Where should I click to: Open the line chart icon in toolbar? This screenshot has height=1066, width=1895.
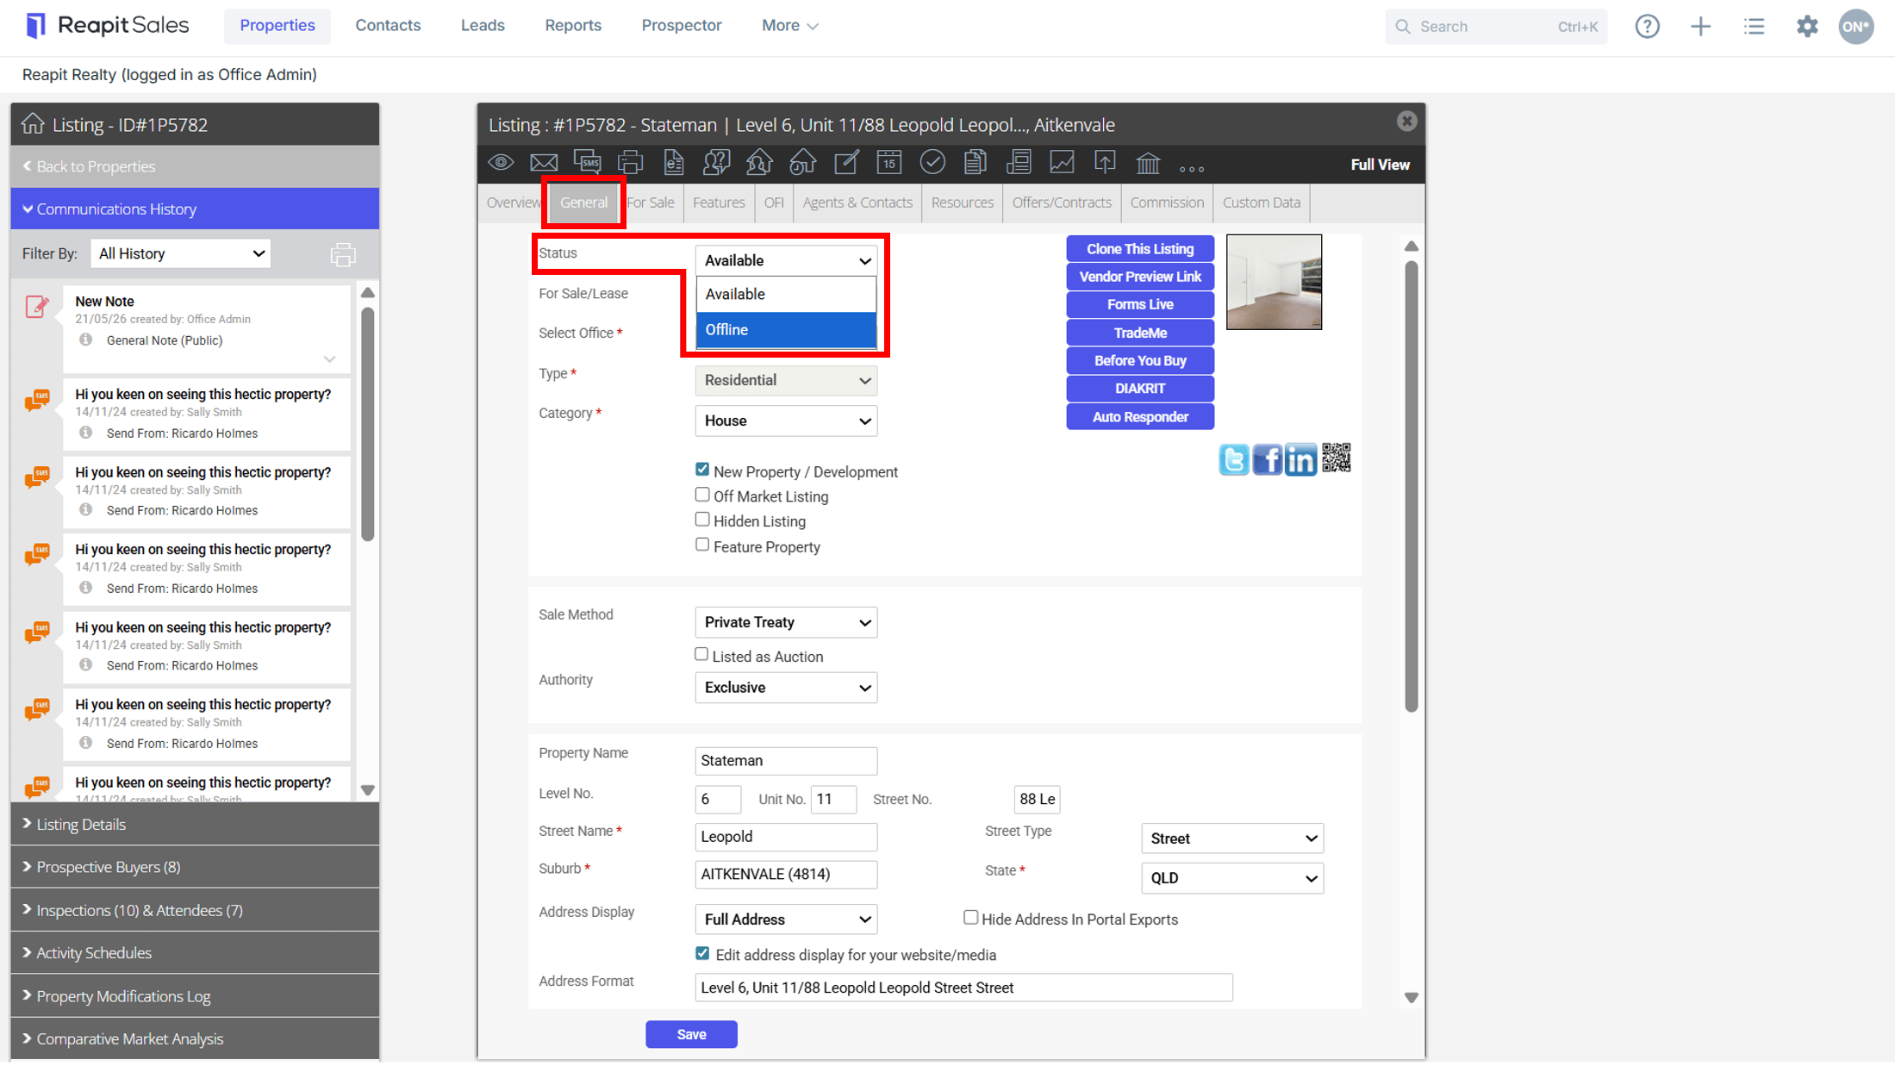tap(1062, 162)
